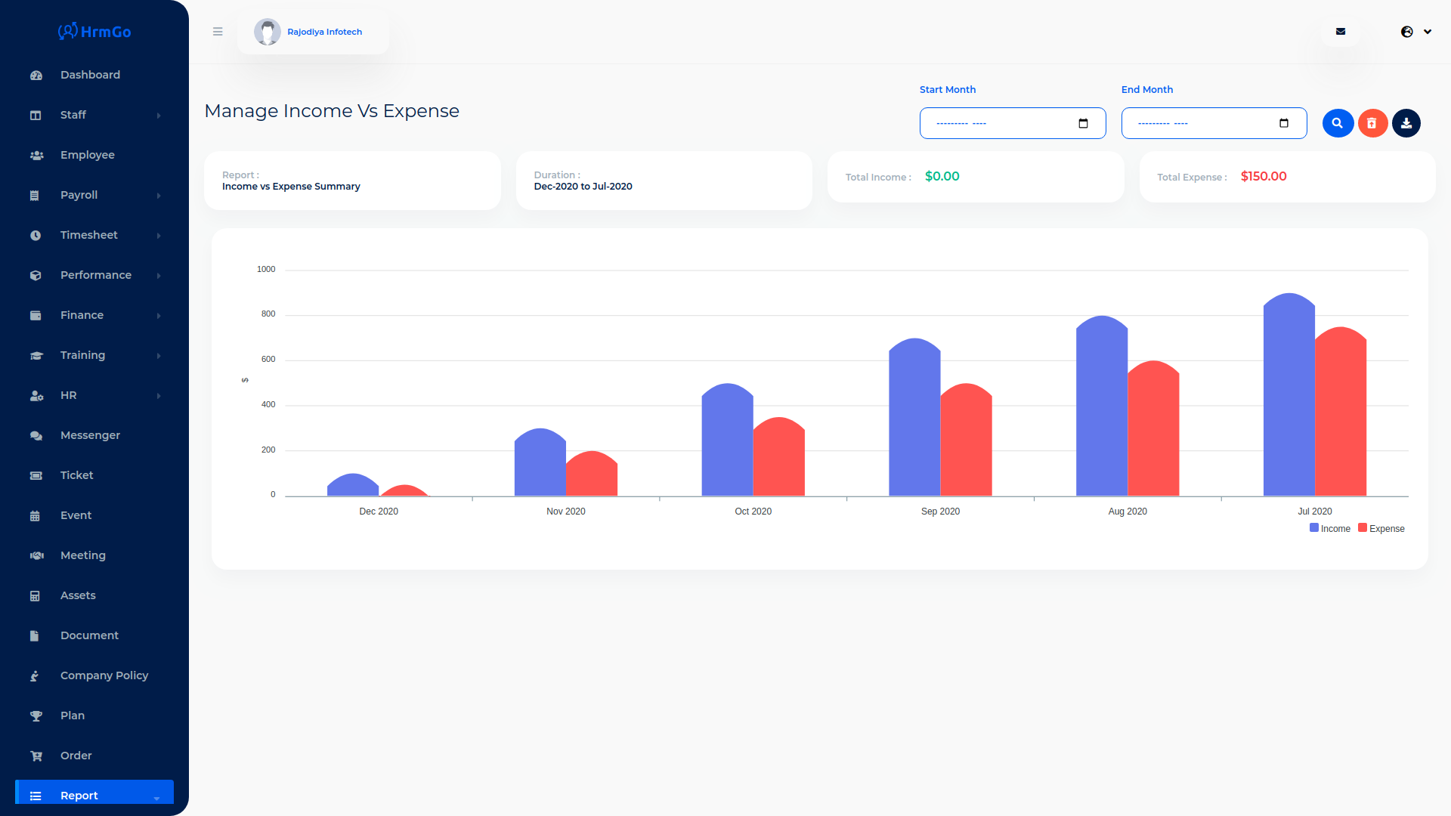Toggle Income series in chart legend
The image size is (1451, 816).
click(1330, 529)
